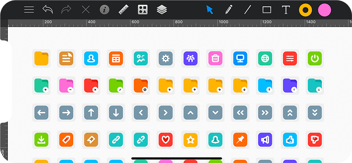Select the rectangle tool

click(x=267, y=10)
